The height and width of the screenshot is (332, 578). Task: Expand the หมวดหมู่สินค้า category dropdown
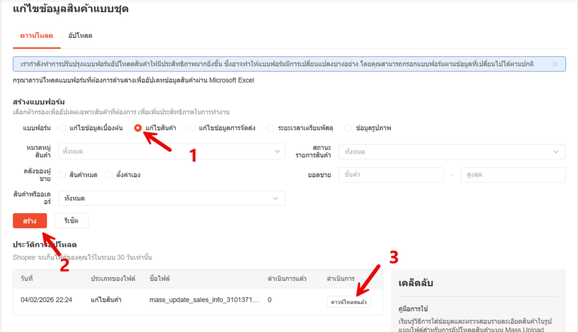coord(171,152)
